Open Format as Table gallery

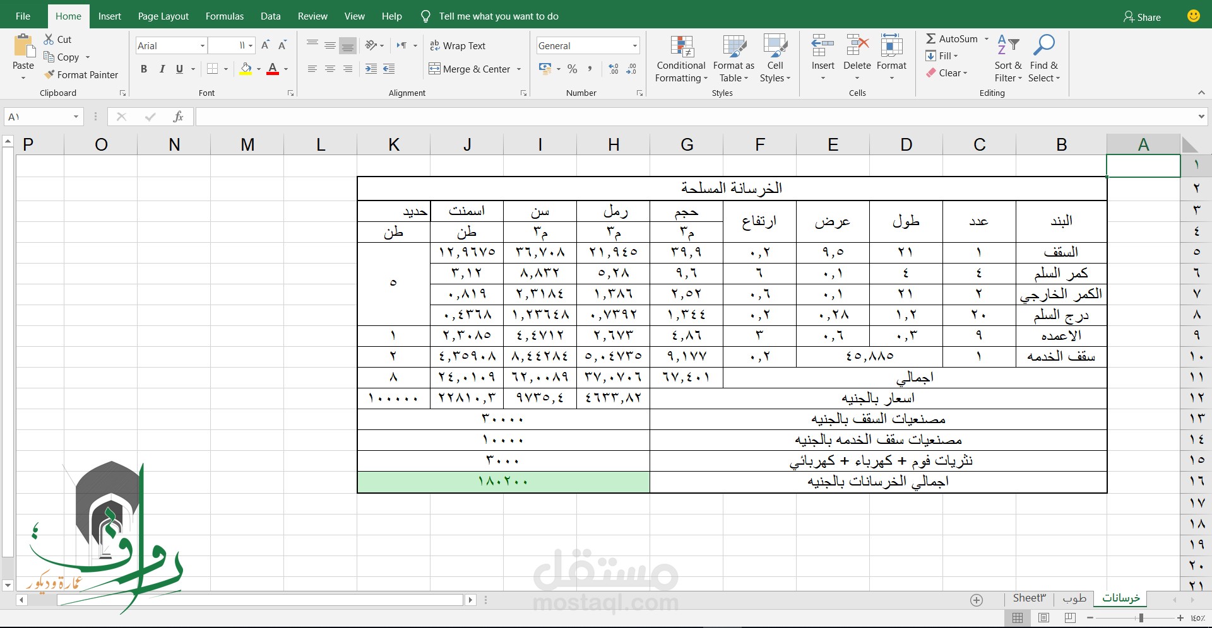734,59
